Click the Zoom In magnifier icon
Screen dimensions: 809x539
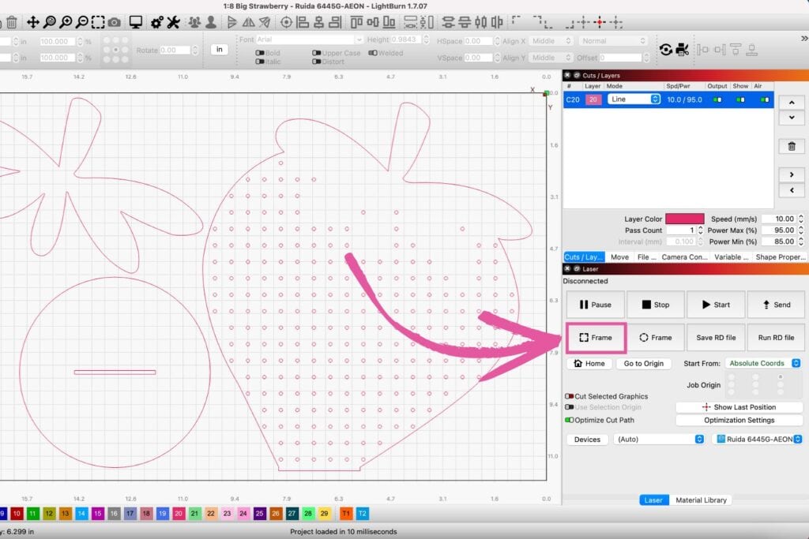[x=66, y=22]
